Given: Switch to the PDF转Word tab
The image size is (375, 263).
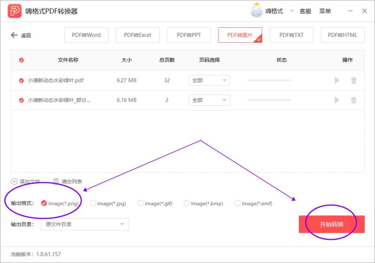Looking at the screenshot, I should pyautogui.click(x=86, y=35).
